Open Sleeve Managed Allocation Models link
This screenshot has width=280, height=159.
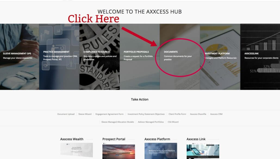pyautogui.click(x=117, y=122)
